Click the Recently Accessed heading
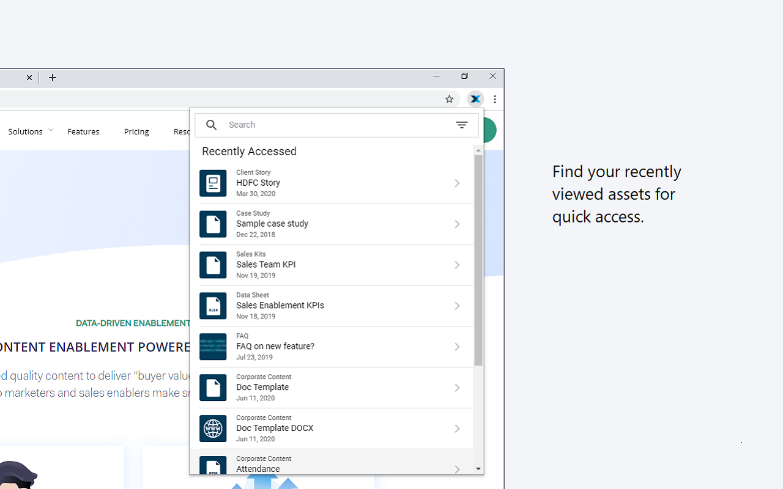The image size is (783, 489). click(x=249, y=151)
